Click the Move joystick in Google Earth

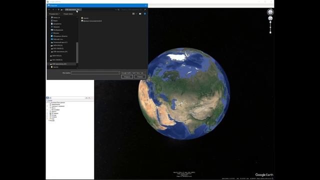[x=270, y=18]
